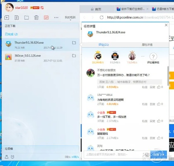174x166 pixels.
Task: Click the top-ranked avatar with 15.24MB/s
Action: coord(98,56)
